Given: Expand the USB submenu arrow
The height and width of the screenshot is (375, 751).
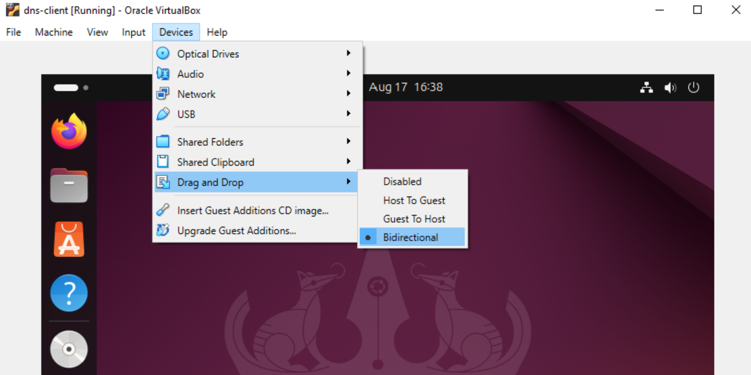Looking at the screenshot, I should tap(348, 113).
